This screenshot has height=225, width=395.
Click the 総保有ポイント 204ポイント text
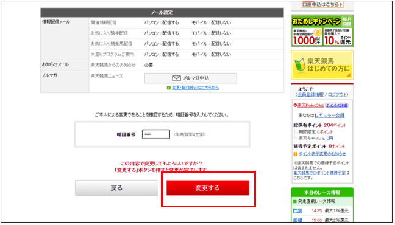(320, 125)
